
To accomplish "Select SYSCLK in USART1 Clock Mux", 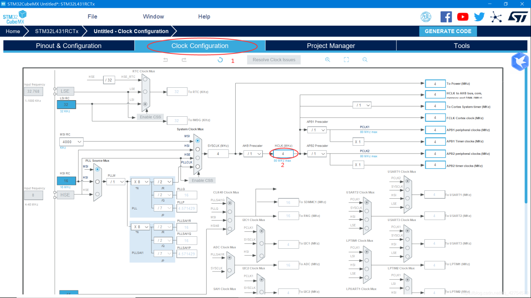I will 407,189.
